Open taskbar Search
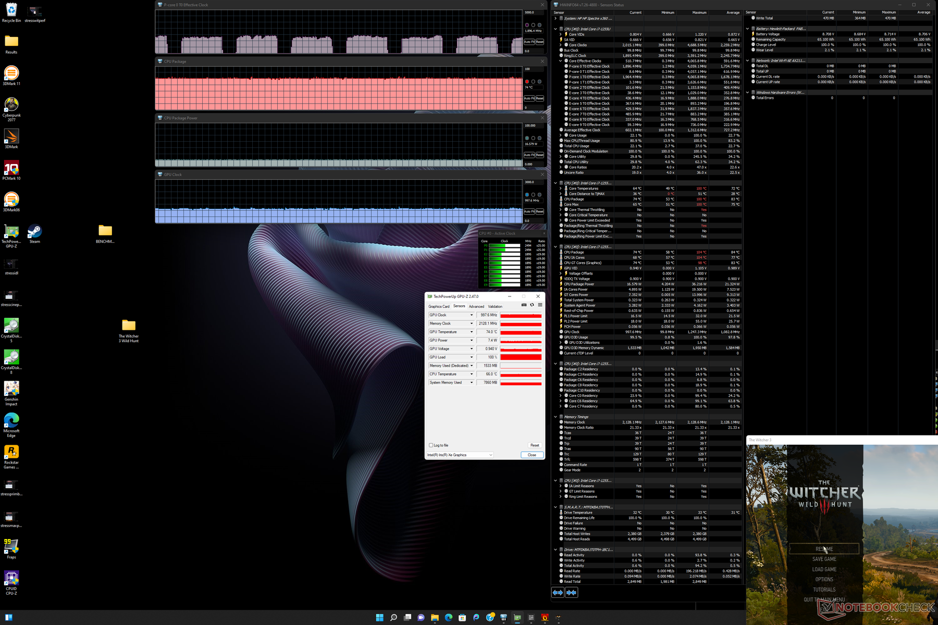The width and height of the screenshot is (938, 625). click(x=393, y=618)
